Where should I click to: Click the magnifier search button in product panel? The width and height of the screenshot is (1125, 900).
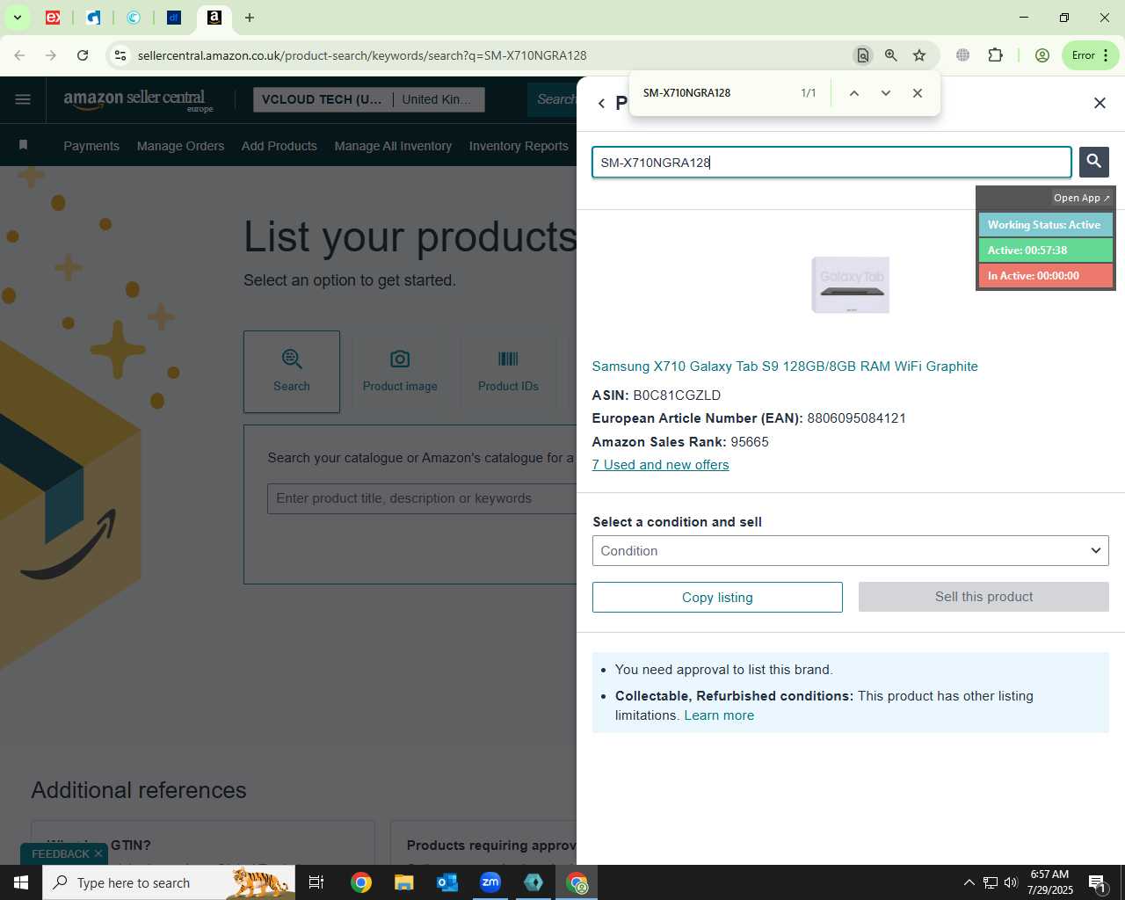[1094, 162]
